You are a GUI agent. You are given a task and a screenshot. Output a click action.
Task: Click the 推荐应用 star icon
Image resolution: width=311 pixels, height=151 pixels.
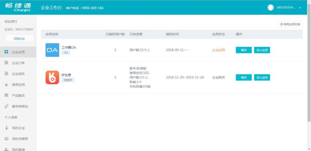point(6,85)
